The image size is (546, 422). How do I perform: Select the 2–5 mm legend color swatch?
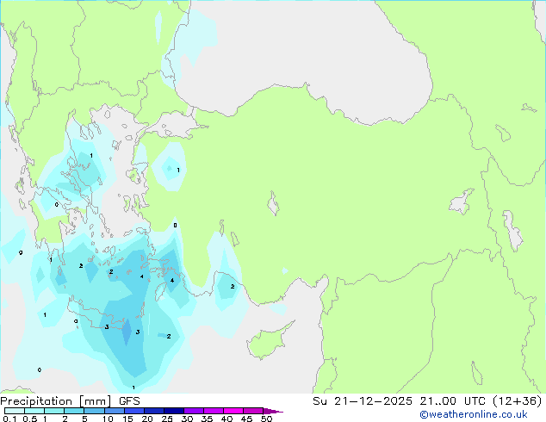tap(74, 411)
